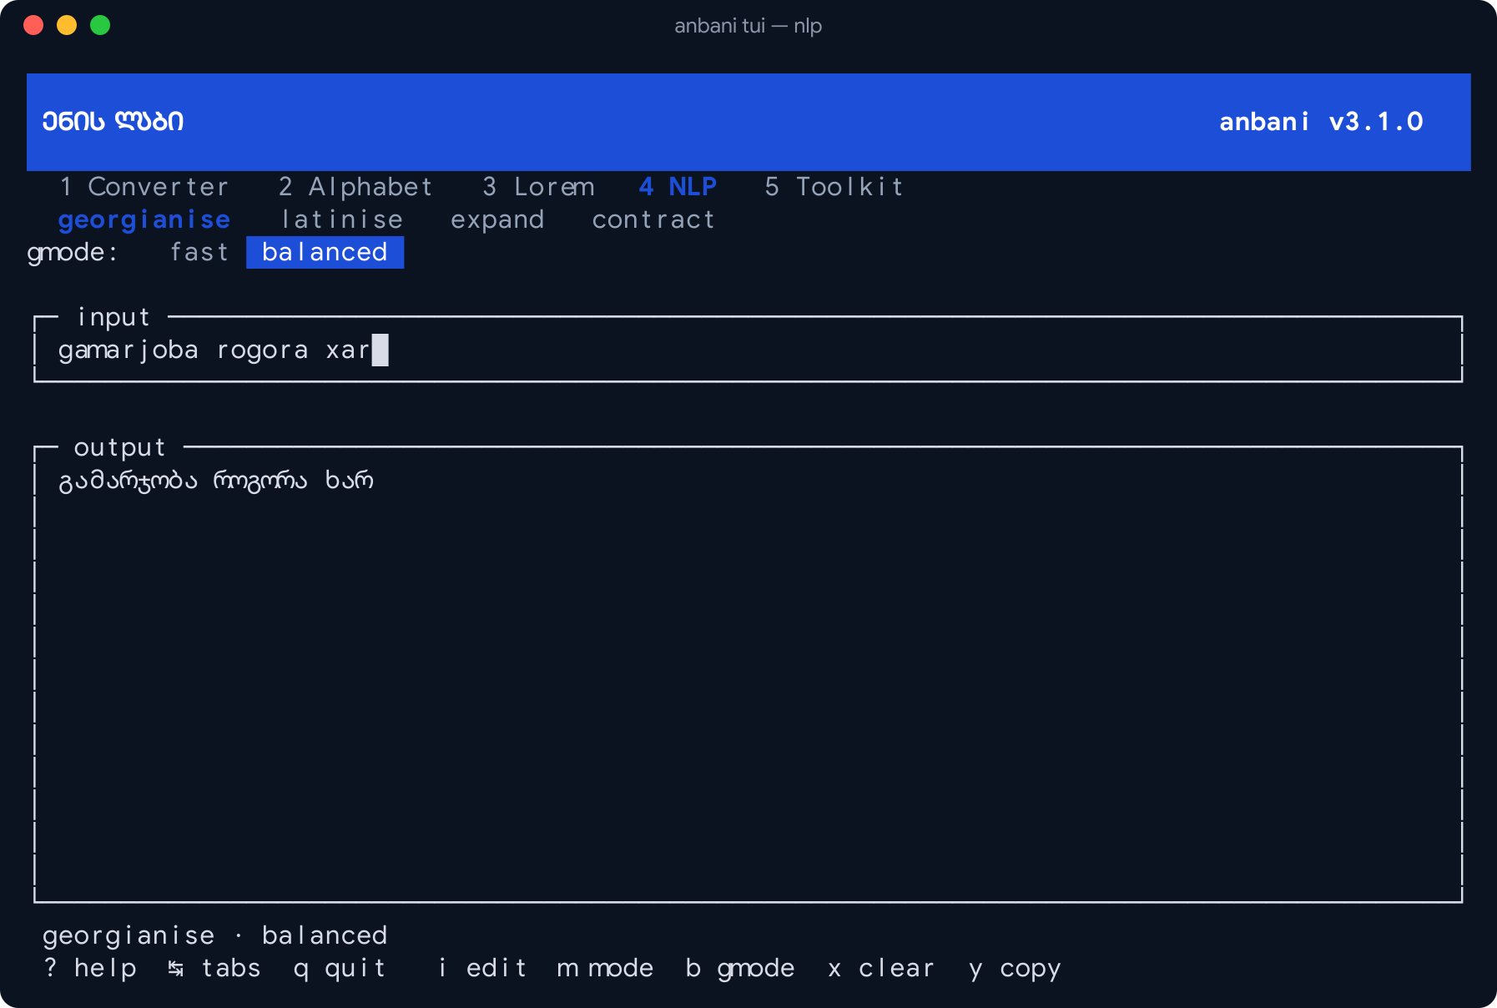Screen dimensions: 1497x1008
Task: Click the b gmode shortcut
Action: 740,968
